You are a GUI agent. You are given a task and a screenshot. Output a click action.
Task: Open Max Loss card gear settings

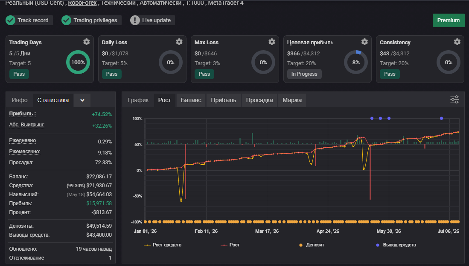tap(271, 42)
